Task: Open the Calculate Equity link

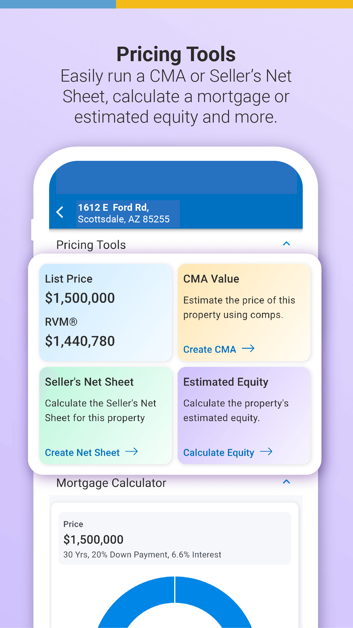Action: (x=219, y=453)
